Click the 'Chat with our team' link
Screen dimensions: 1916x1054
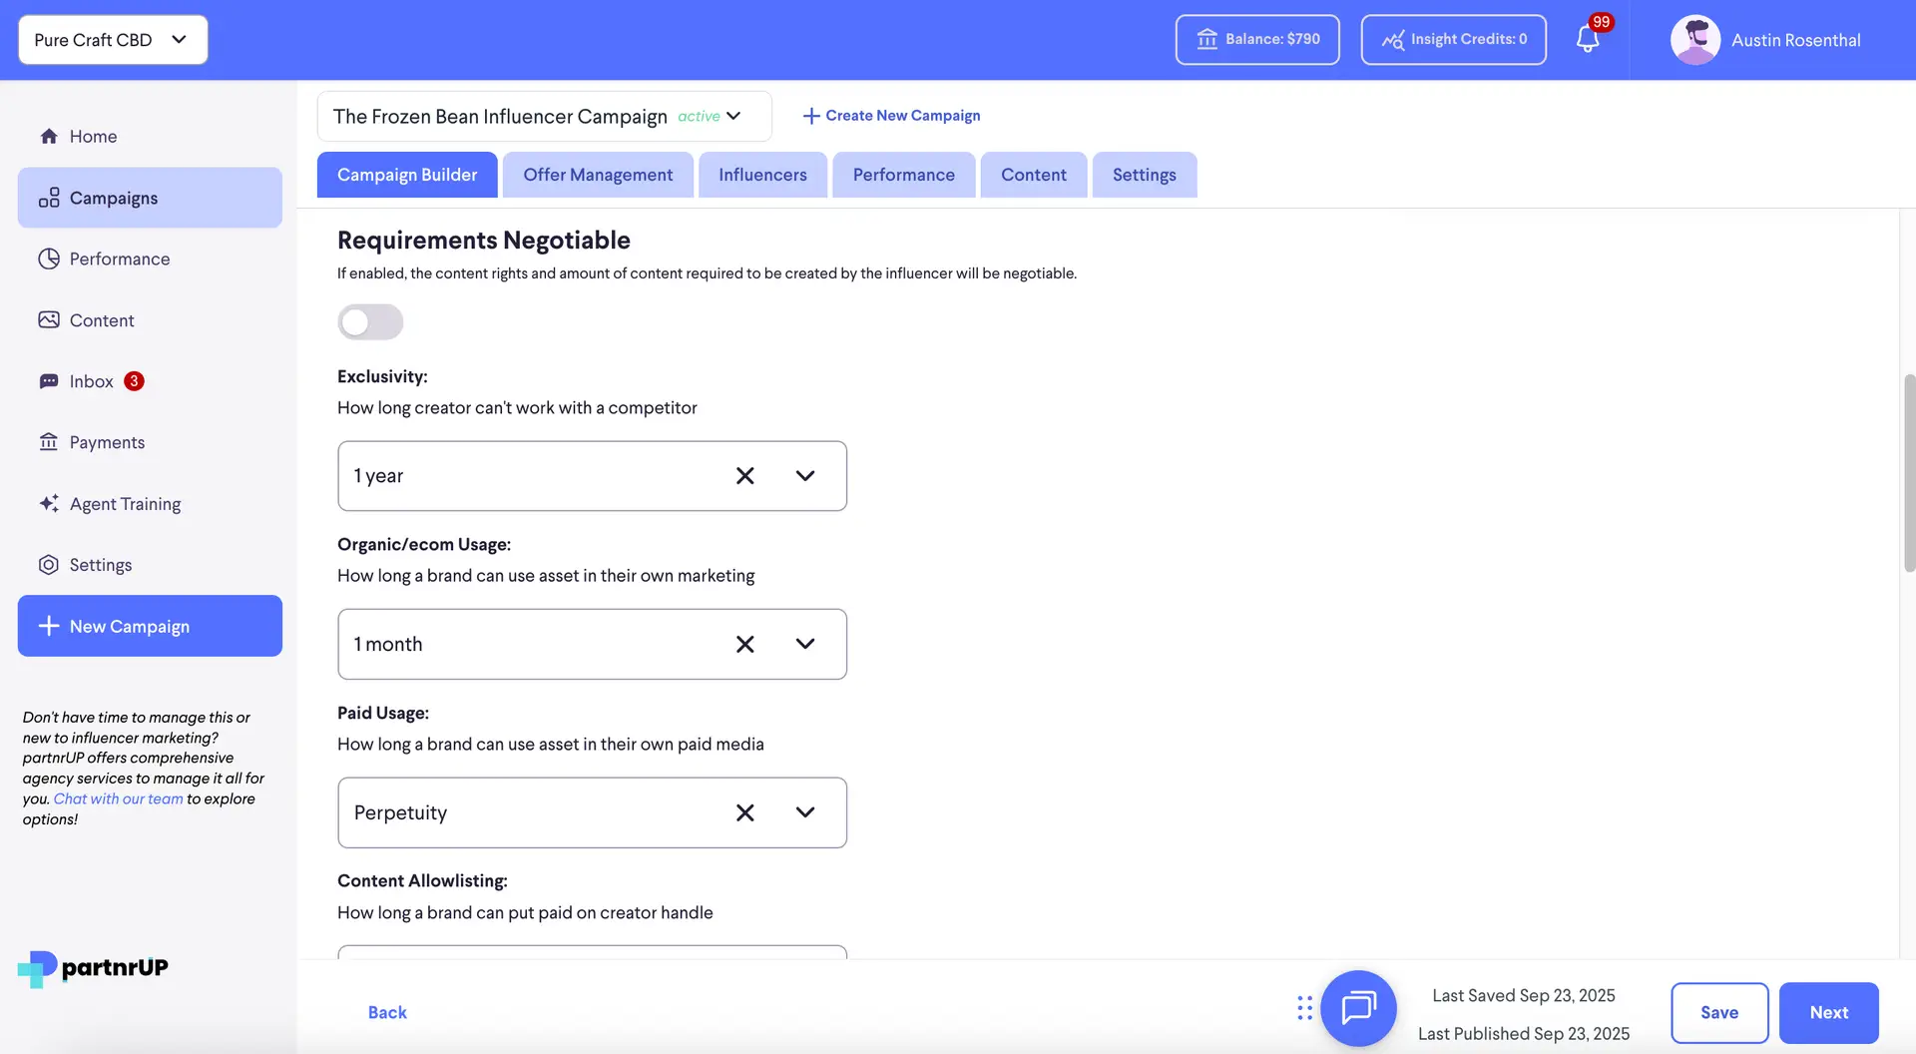point(118,799)
